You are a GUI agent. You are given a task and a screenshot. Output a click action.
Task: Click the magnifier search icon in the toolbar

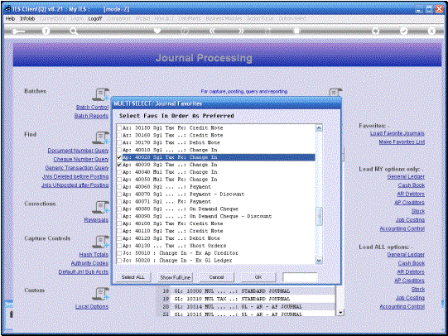[x=74, y=31]
